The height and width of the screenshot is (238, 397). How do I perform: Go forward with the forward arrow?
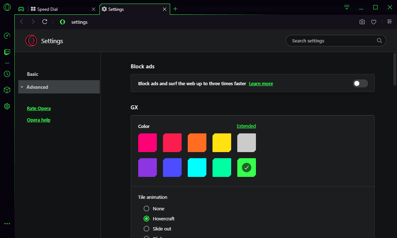[x=33, y=22]
